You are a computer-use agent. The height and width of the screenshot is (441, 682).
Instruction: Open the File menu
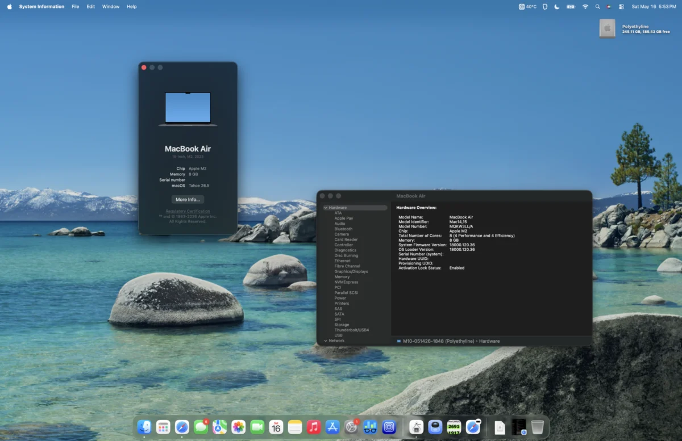76,7
